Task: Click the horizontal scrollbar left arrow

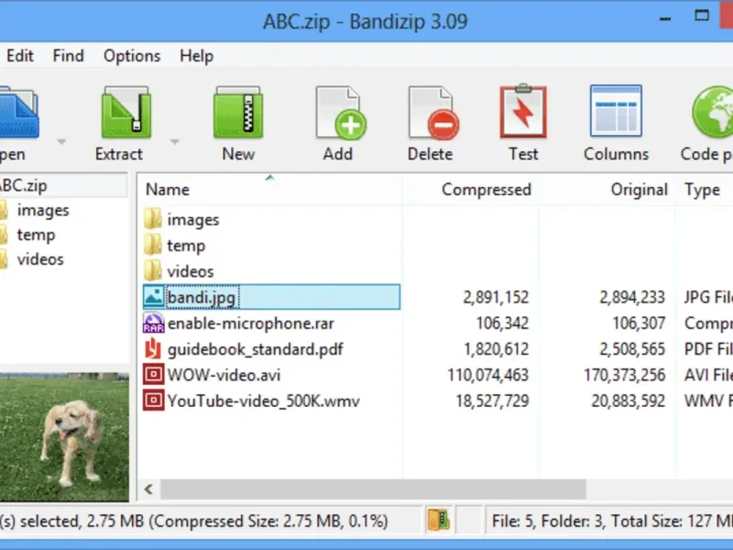Action: coord(148,489)
